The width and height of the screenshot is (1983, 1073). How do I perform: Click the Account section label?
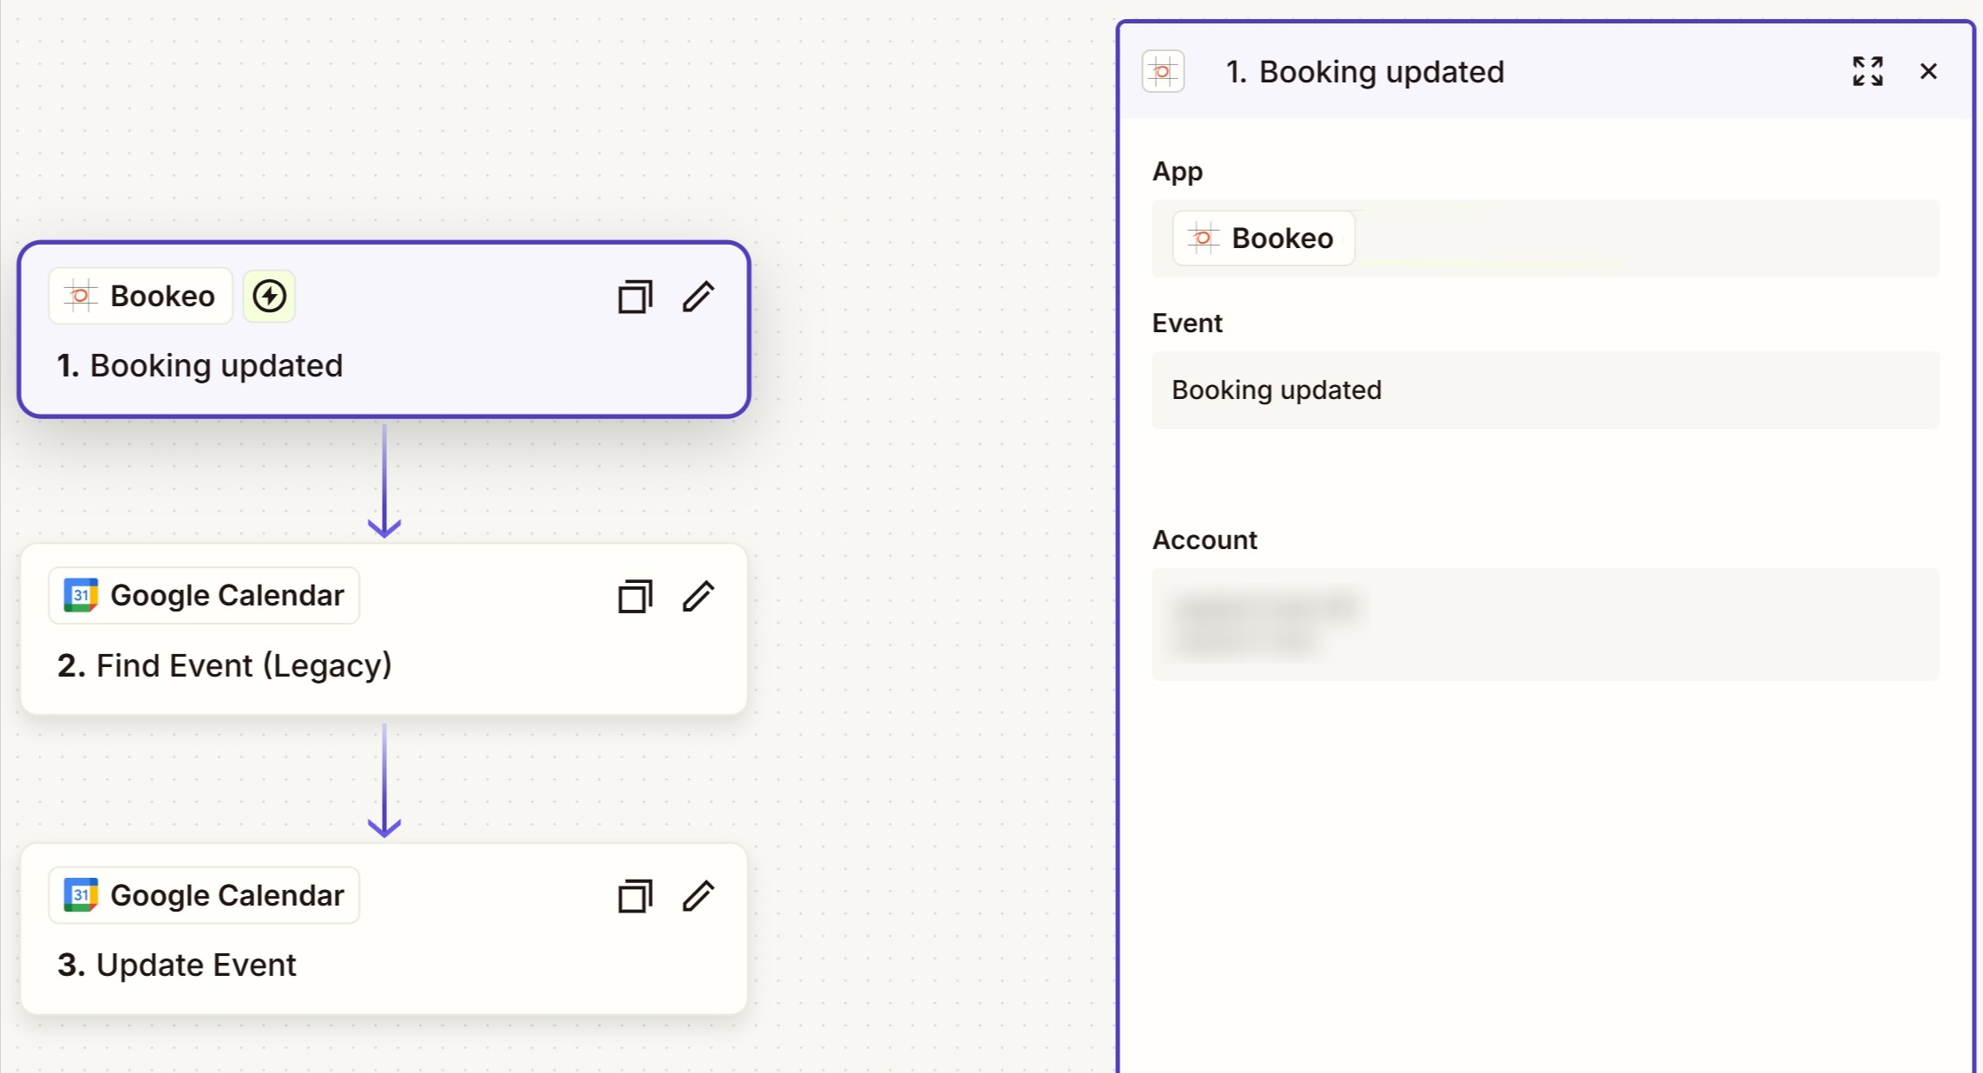coord(1205,540)
